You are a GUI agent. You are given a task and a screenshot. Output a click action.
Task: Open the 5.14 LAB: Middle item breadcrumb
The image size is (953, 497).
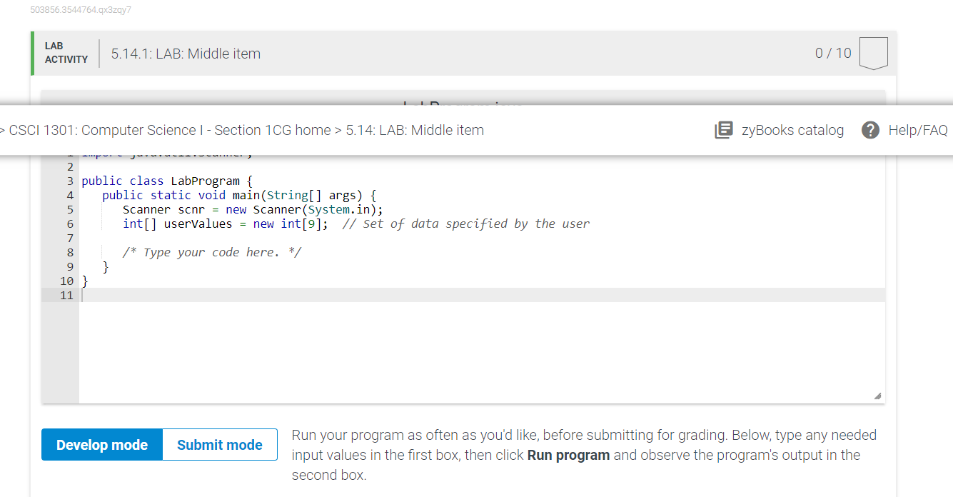[415, 130]
